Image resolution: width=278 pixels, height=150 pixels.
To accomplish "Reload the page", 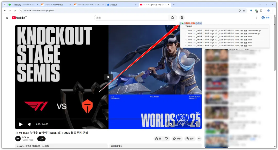I will click(15, 10).
